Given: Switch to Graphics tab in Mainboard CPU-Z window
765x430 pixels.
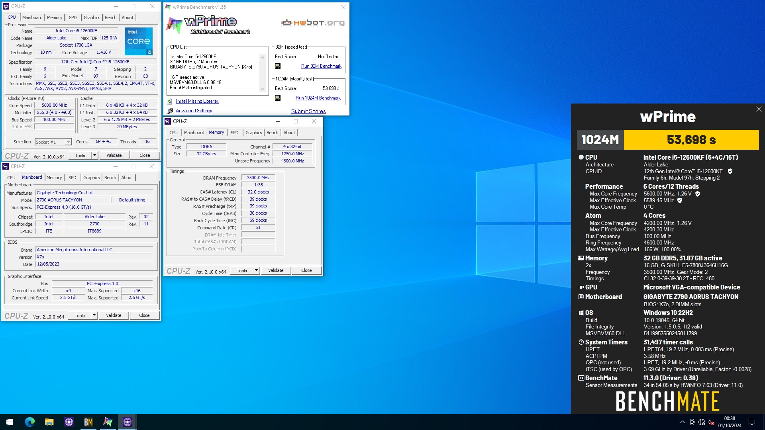Looking at the screenshot, I should (x=91, y=178).
